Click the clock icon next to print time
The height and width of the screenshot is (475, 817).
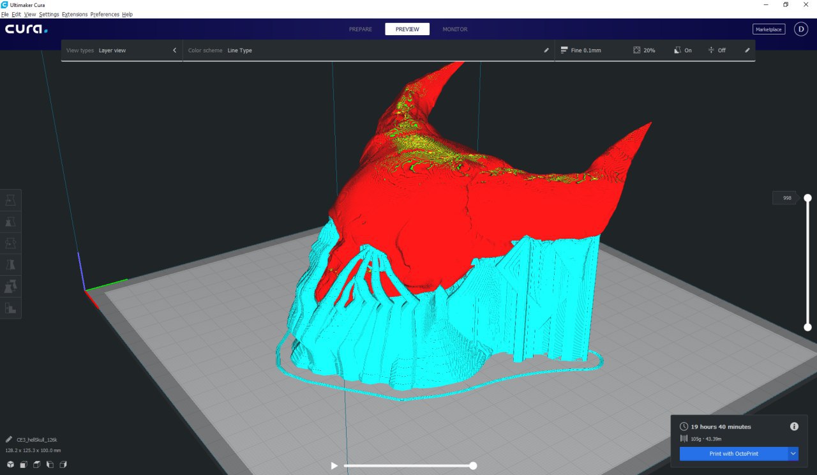coord(684,426)
